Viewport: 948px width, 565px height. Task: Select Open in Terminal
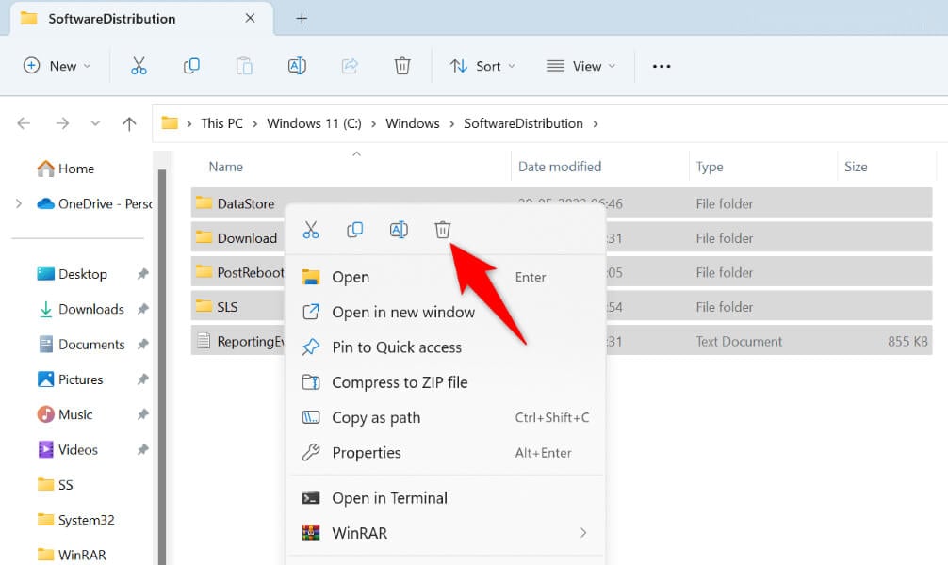(389, 498)
